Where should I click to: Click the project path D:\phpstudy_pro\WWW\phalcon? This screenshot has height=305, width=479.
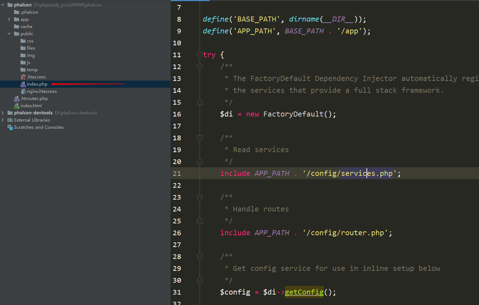[x=68, y=5]
